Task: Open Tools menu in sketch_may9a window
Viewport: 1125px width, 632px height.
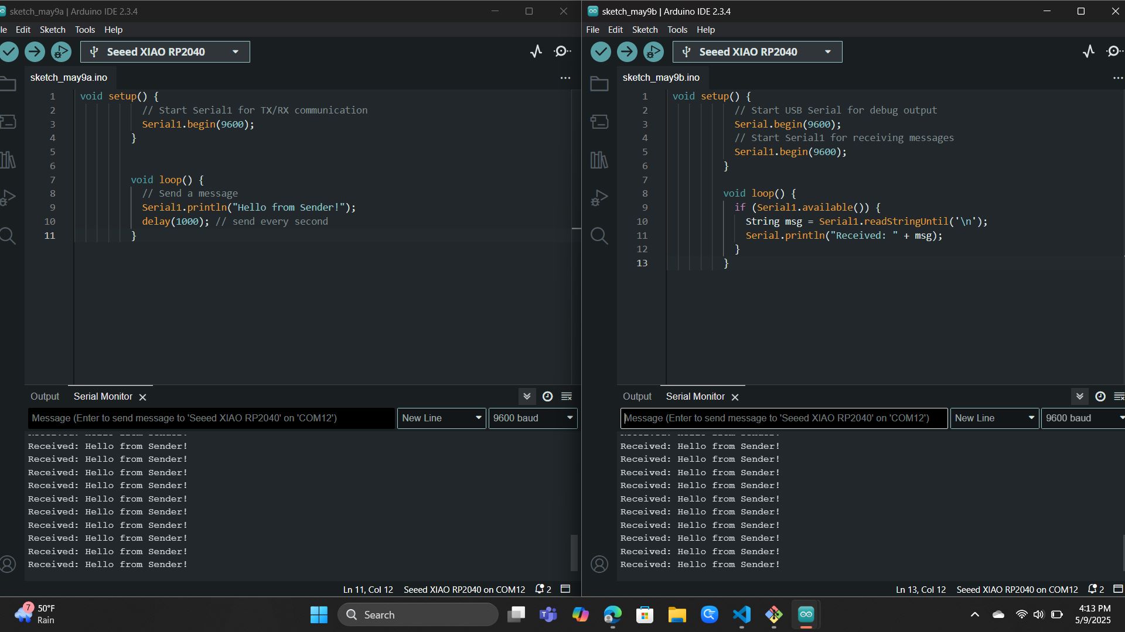Action: click(85, 29)
